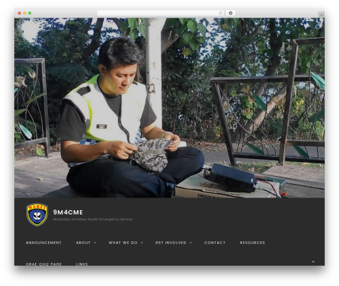
Task: Click the 9M4CME site title
Action: point(68,212)
